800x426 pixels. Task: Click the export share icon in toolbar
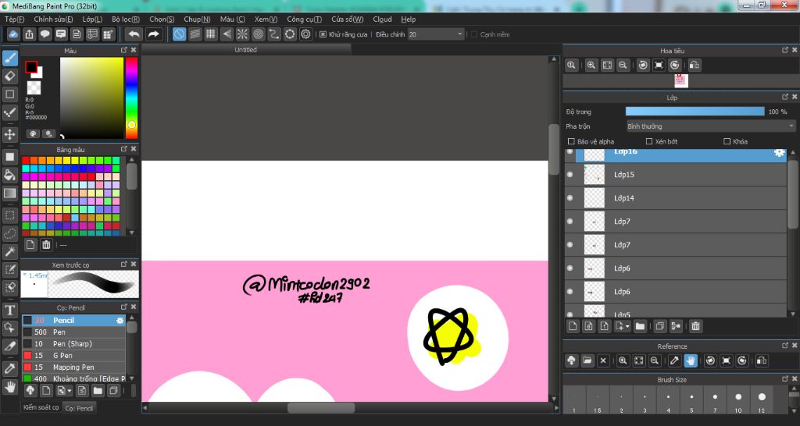point(29,34)
